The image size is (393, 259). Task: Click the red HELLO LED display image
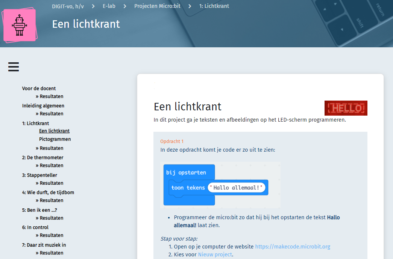[x=346, y=108]
